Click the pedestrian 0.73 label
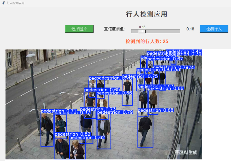Image resolution: width=231 pixels, height=161 pixels. click(98, 109)
